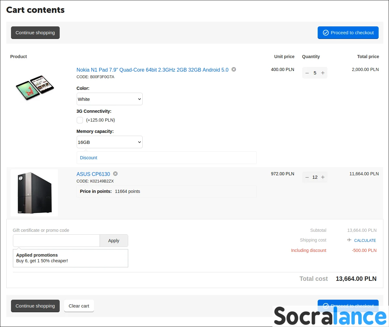Image resolution: width=389 pixels, height=327 pixels.
Task: Click the '13,664.00 PLN' total cost value
Action: (x=356, y=279)
